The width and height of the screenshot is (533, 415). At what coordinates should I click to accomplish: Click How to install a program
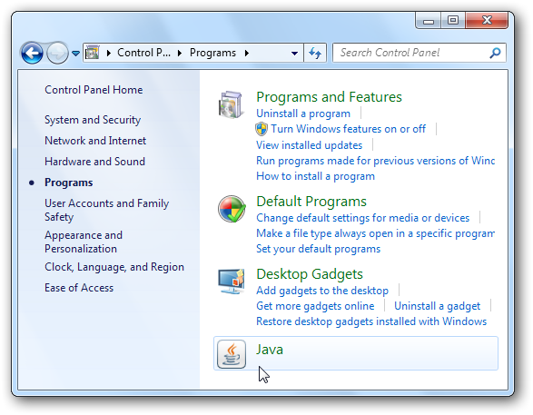tap(315, 176)
